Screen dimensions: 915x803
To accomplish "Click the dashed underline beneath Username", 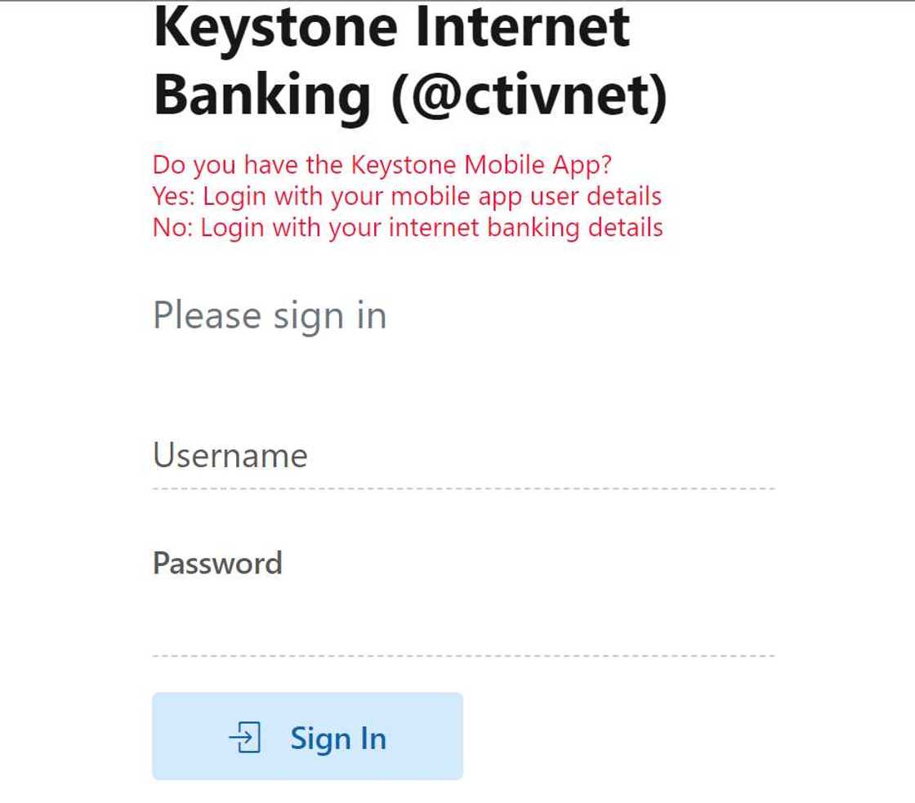I will (x=462, y=488).
